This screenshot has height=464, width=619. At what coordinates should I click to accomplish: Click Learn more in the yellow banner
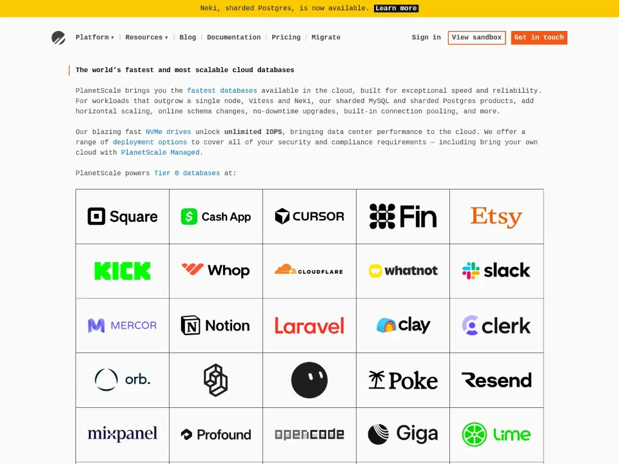coord(396,8)
